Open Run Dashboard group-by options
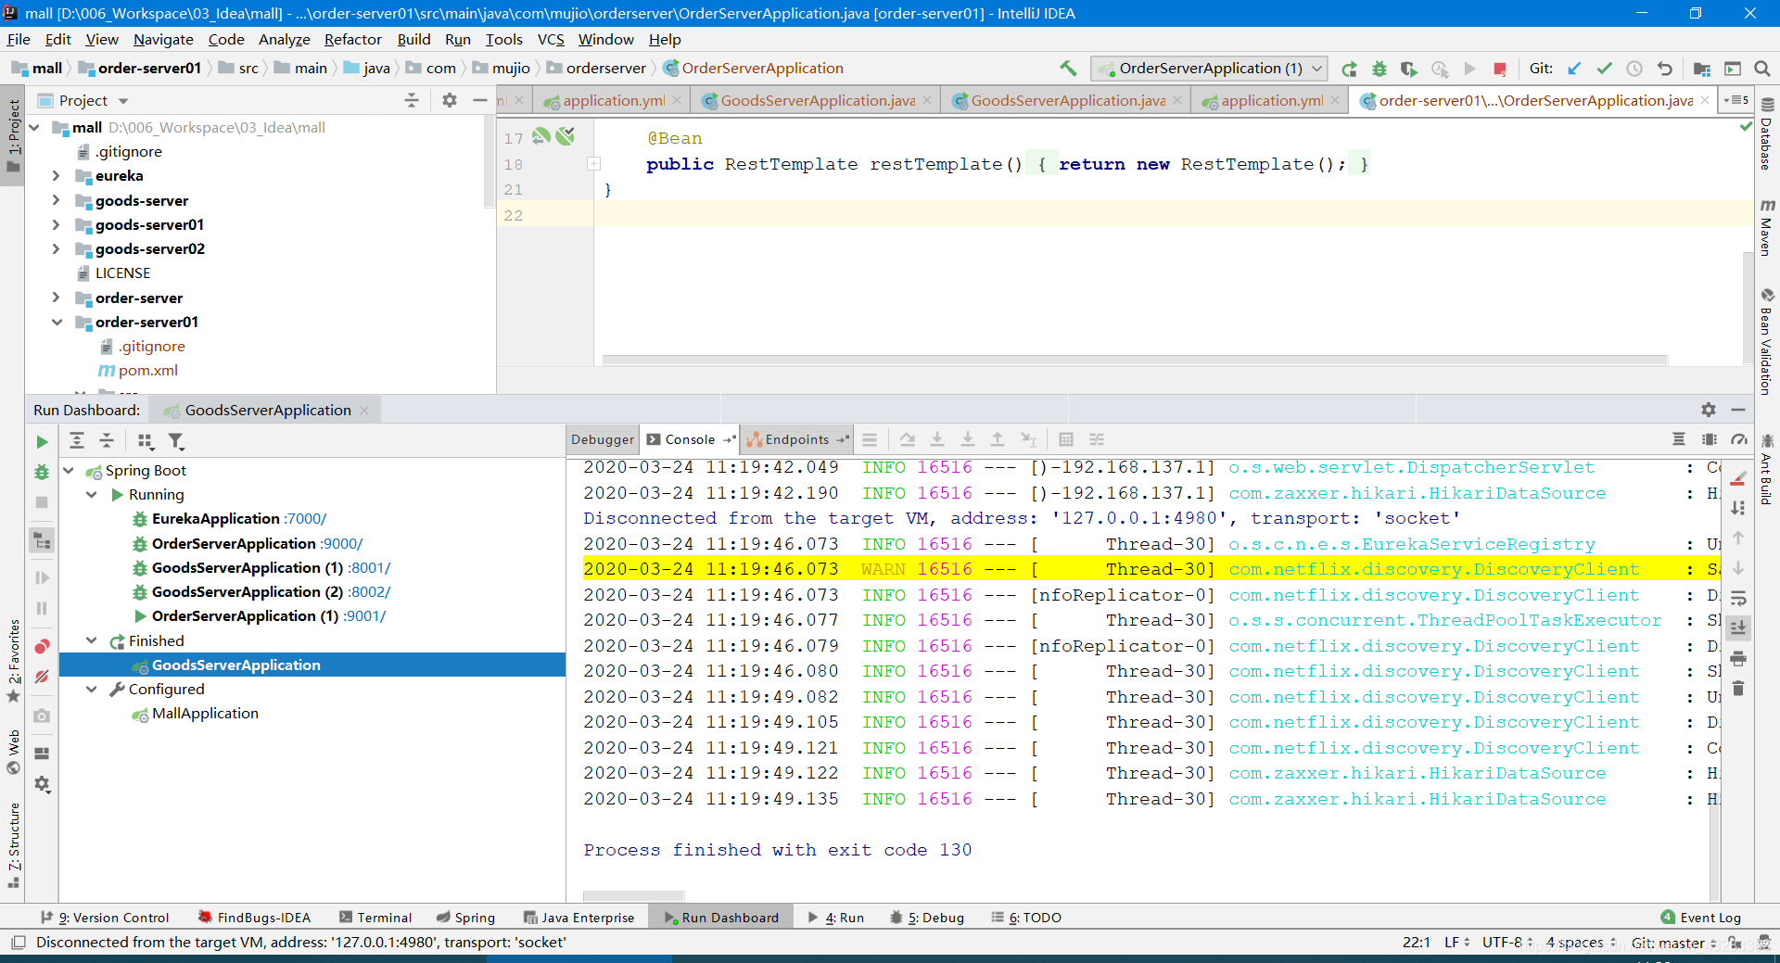Viewport: 1780px width, 963px height. [146, 441]
